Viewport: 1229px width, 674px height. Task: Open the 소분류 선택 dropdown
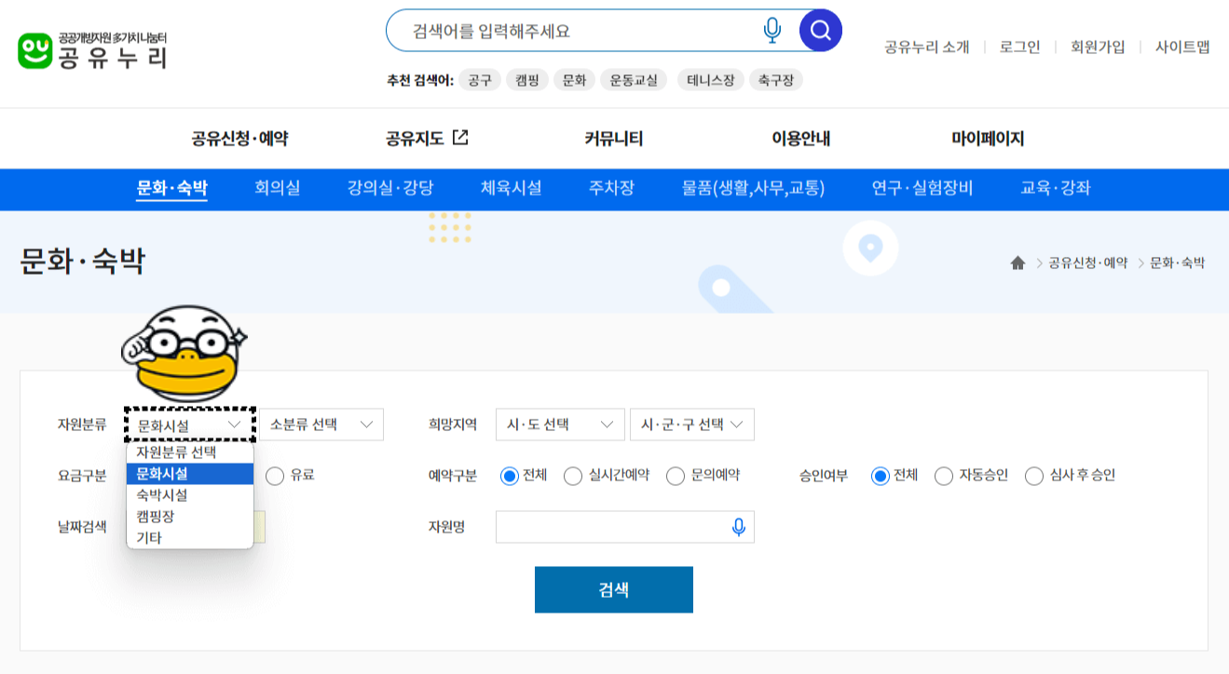coord(323,425)
